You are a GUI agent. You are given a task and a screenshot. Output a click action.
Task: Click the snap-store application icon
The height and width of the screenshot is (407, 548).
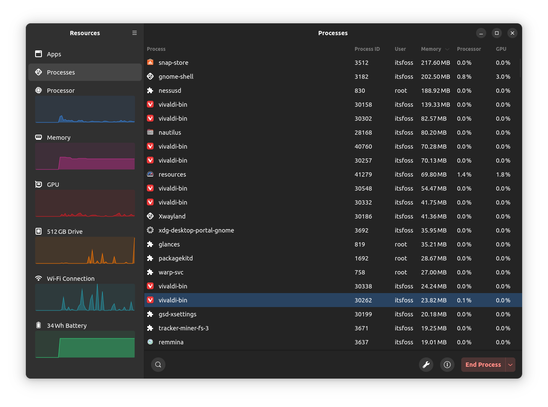(150, 62)
